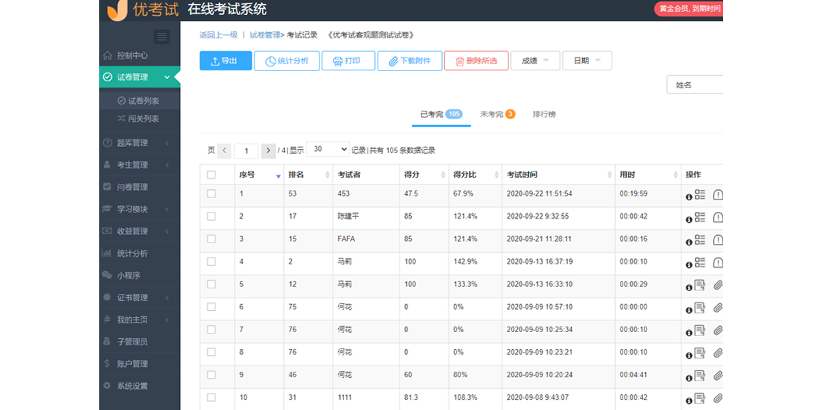Screen dimensions: 821x410
Task: Check the box for row 4 马莉
Action: coord(211,262)
